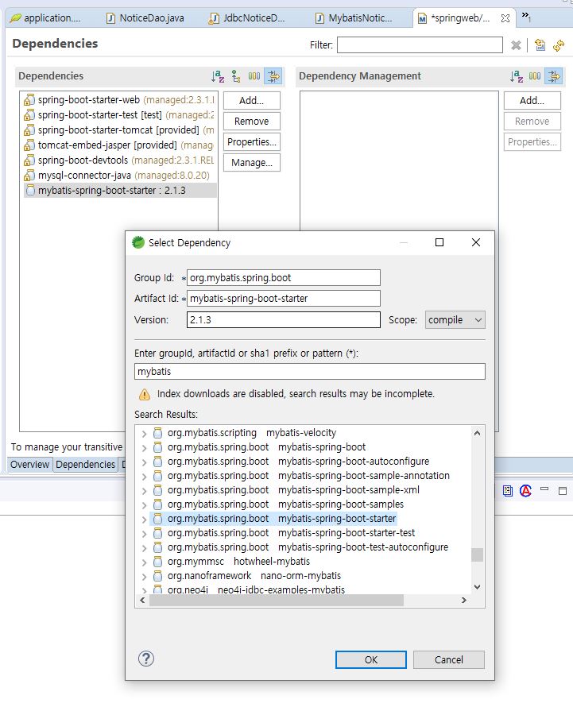The height and width of the screenshot is (711, 573).
Task: Click the open effective POM icon beside filter
Action: (540, 45)
